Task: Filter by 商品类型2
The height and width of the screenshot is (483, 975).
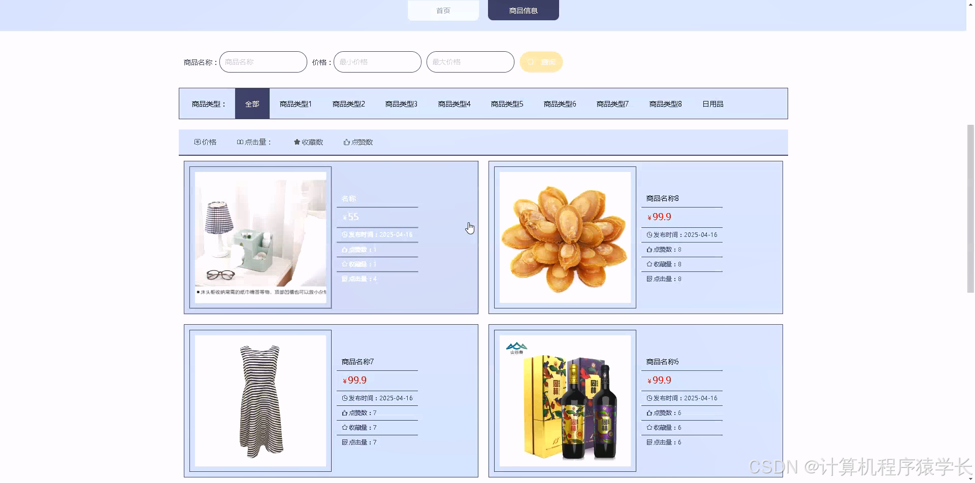Action: pos(348,104)
